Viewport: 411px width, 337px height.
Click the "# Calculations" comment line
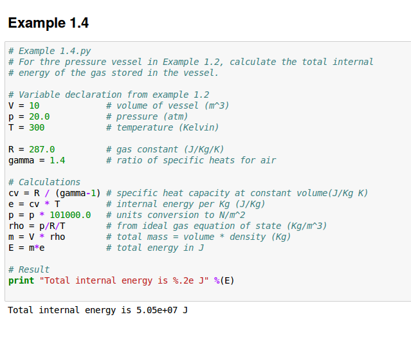coord(44,182)
